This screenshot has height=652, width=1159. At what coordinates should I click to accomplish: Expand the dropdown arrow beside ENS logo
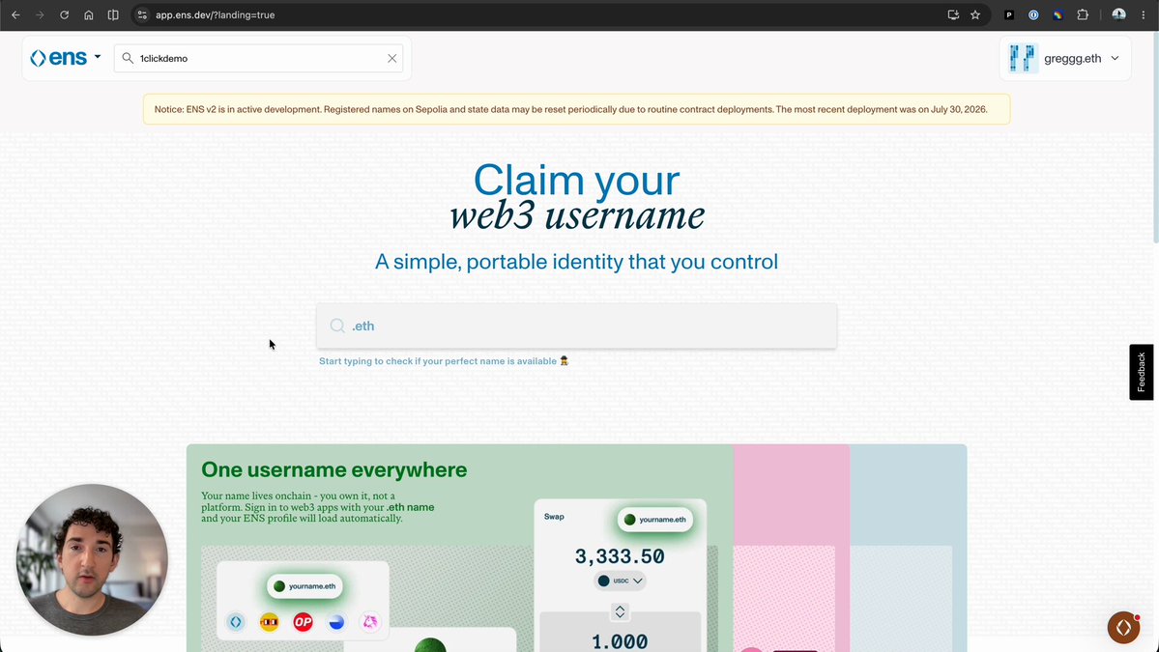click(x=98, y=56)
